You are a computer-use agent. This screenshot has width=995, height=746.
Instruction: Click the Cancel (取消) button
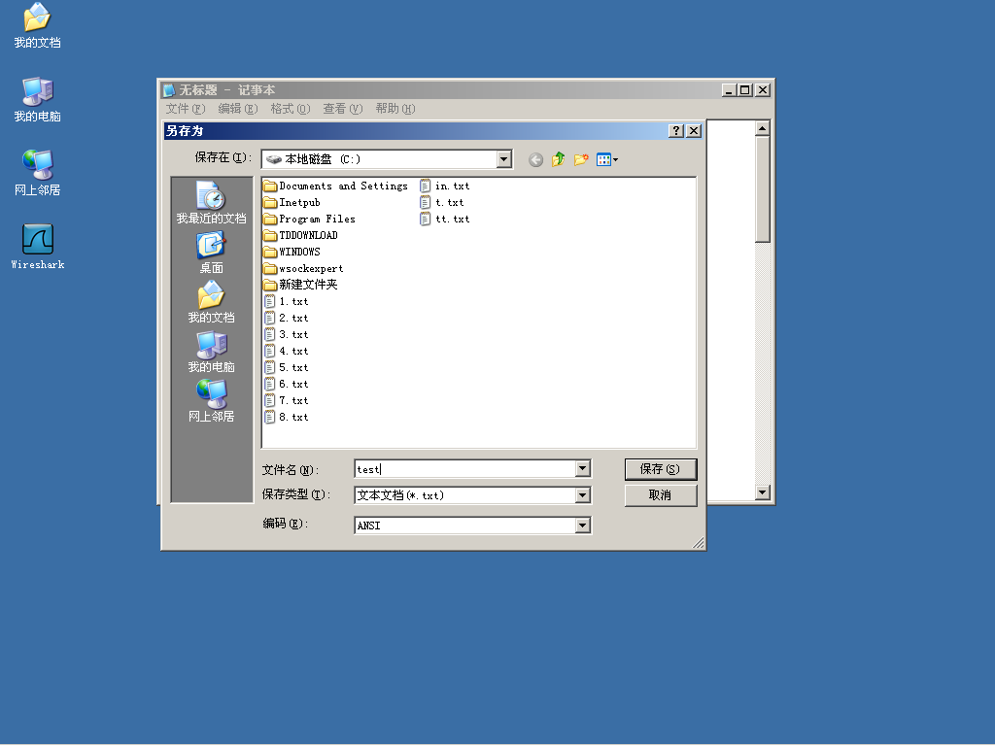pyautogui.click(x=661, y=495)
